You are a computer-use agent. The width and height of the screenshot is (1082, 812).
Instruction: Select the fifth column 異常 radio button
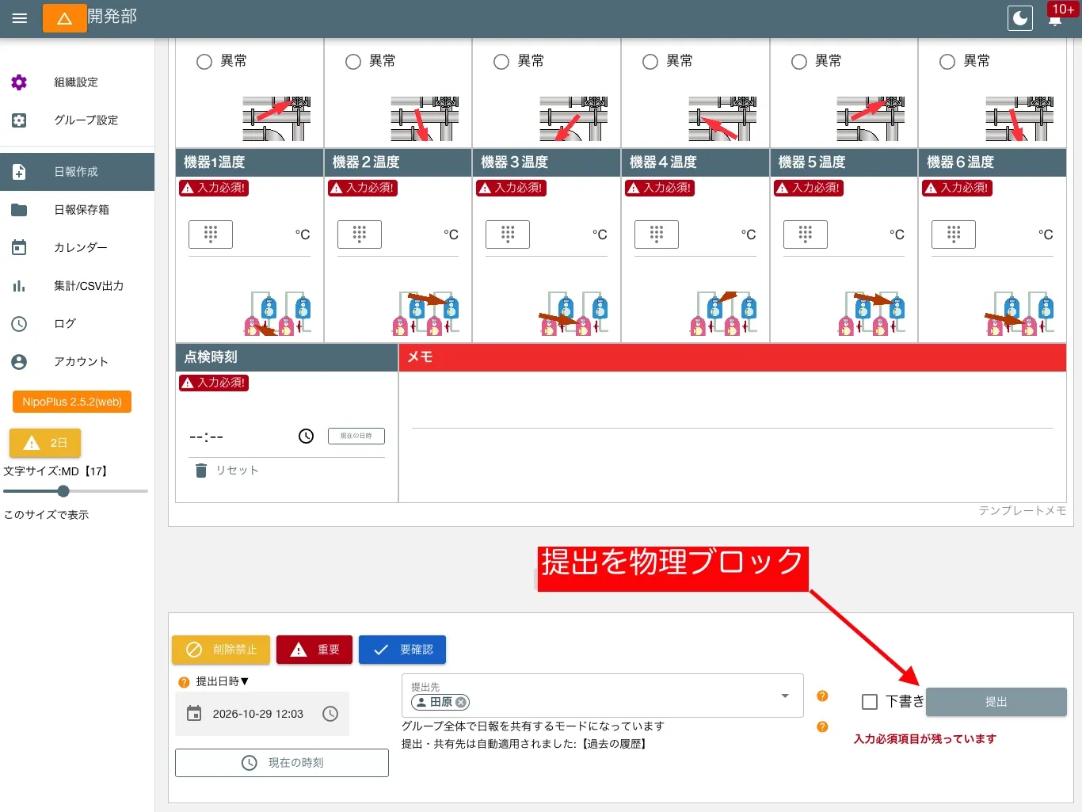(799, 62)
